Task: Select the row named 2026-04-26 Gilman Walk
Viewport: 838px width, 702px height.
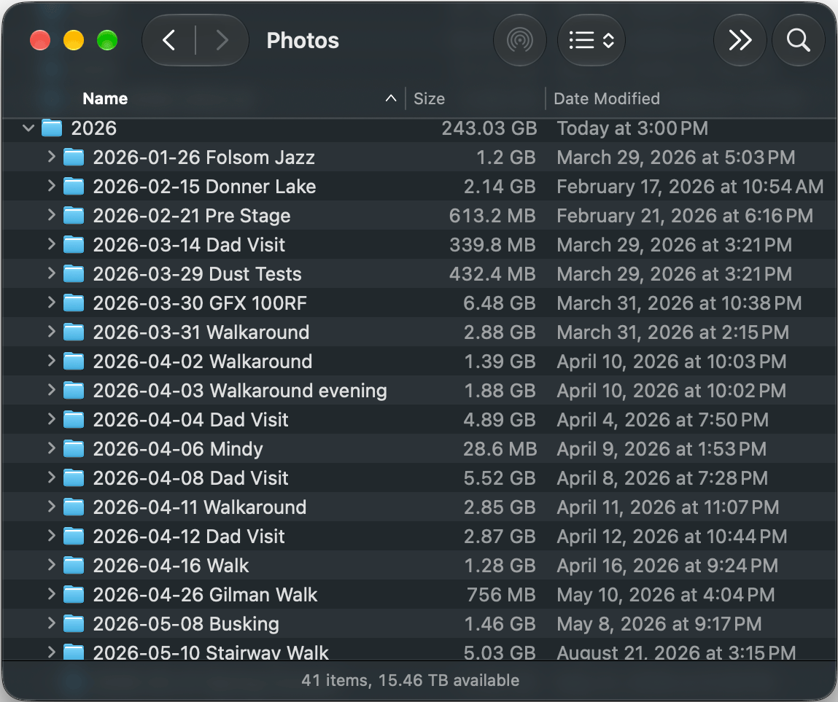Action: pyautogui.click(x=419, y=594)
